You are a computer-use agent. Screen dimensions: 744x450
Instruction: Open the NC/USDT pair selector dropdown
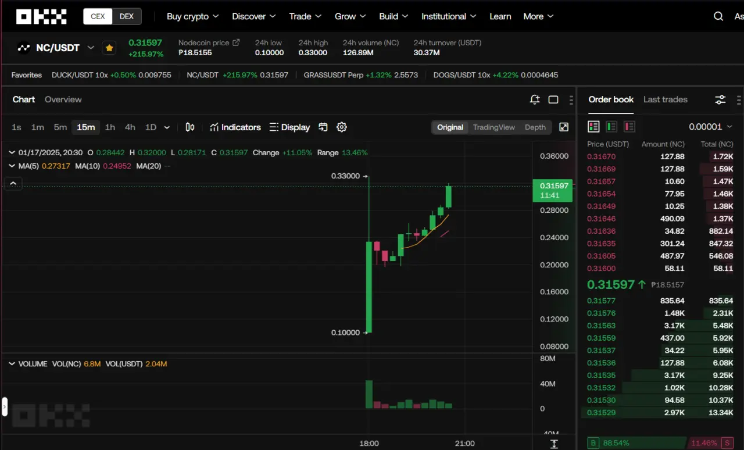pyautogui.click(x=91, y=48)
